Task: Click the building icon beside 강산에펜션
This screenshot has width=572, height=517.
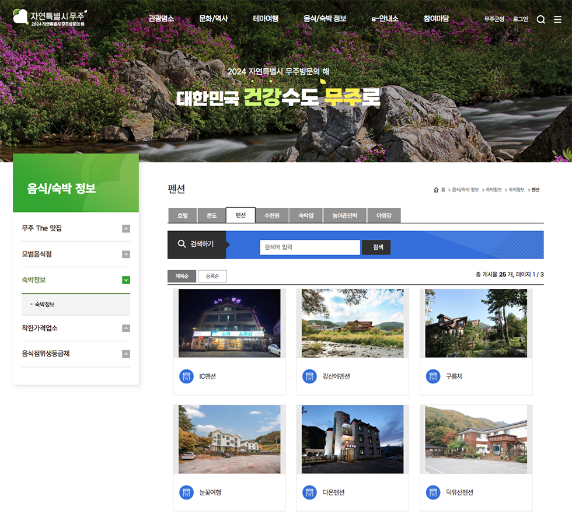Action: pyautogui.click(x=309, y=376)
